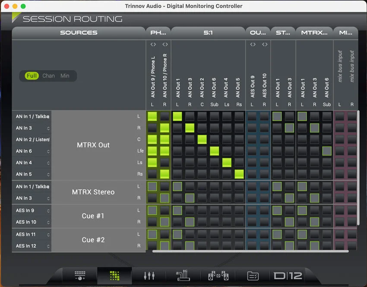Image resolution: width=367 pixels, height=287 pixels.
Task: Open the presets folder checklist icon
Action: point(253,276)
